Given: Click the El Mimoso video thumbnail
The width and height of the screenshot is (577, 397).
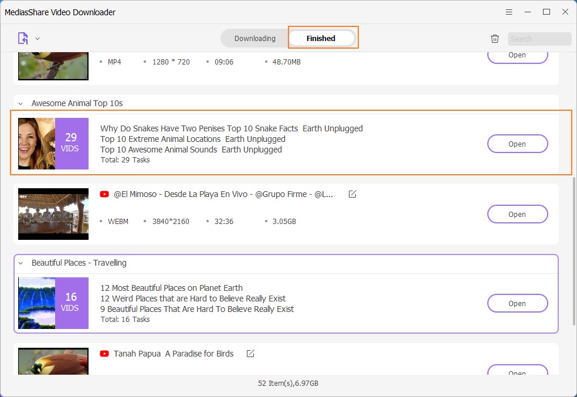Looking at the screenshot, I should pyautogui.click(x=53, y=214).
